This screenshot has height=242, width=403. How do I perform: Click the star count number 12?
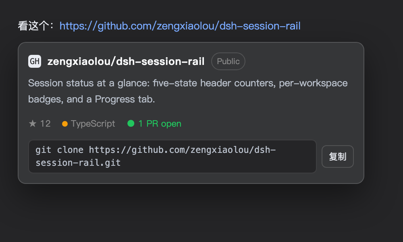45,124
